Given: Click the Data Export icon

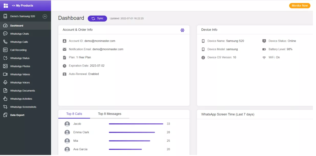Looking at the screenshot, I should coord(5,115).
